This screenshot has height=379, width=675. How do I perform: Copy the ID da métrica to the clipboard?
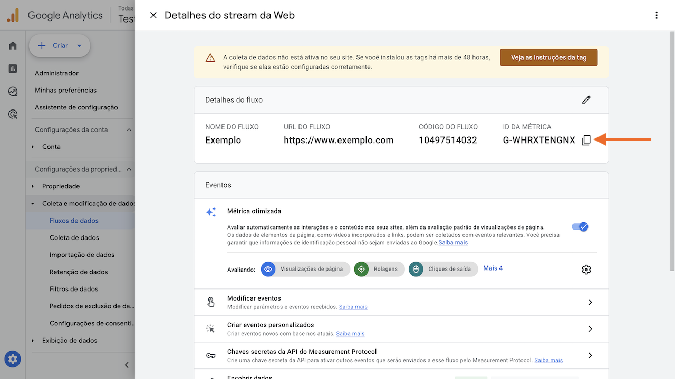coord(586,140)
